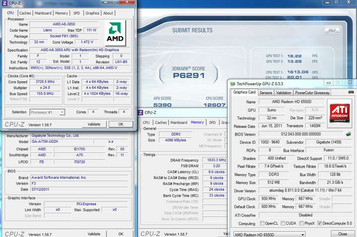This screenshot has width=357, height=237.
Task: Close GPU-Z with the Close button
Action: 343,234
